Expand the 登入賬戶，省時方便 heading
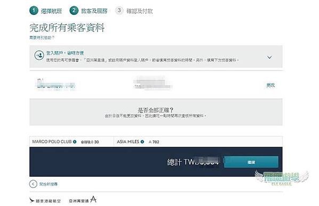Viewport: 319px width, 206px height. point(65,53)
